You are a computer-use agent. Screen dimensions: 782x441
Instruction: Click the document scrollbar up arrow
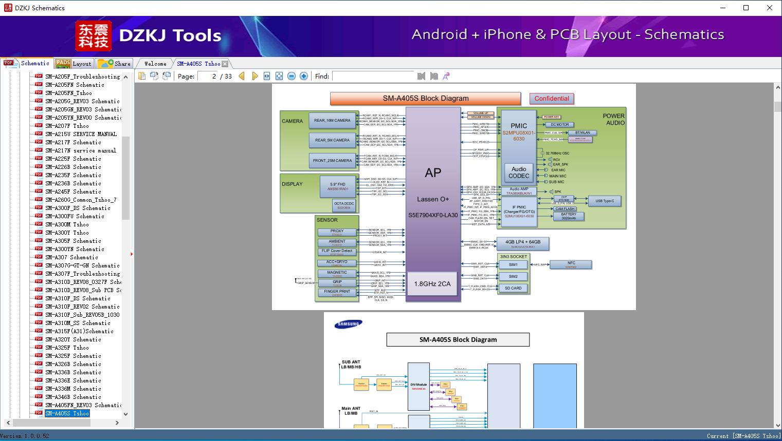(x=777, y=88)
